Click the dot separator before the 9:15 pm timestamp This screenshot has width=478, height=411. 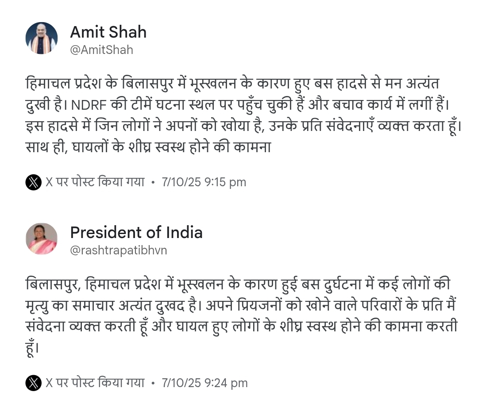(x=153, y=182)
